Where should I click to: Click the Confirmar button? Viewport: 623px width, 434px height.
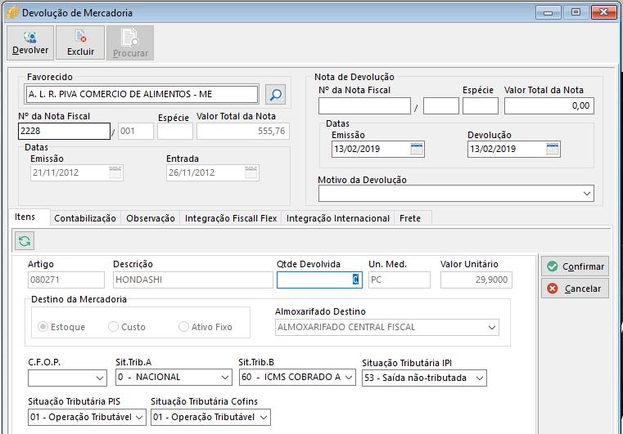pos(575,266)
